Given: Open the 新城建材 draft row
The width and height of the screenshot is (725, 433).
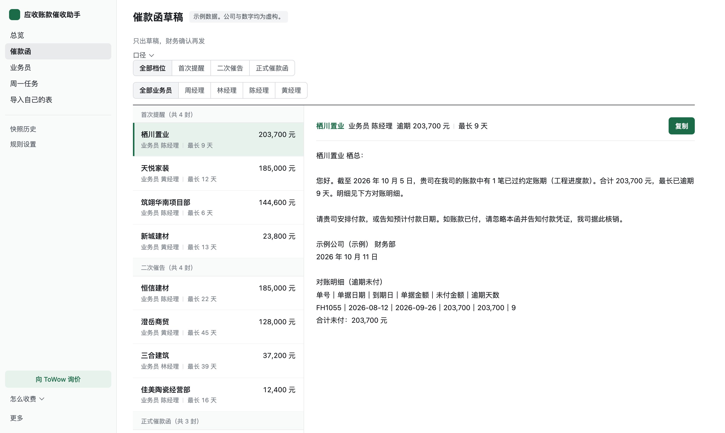Looking at the screenshot, I should (x=218, y=241).
